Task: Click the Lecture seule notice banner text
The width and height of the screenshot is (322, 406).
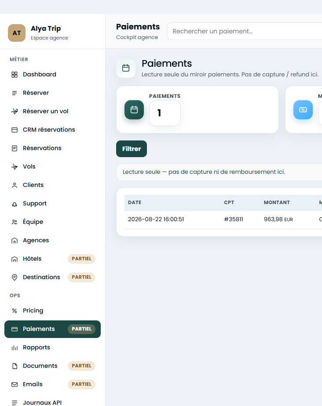Action: click(x=204, y=172)
